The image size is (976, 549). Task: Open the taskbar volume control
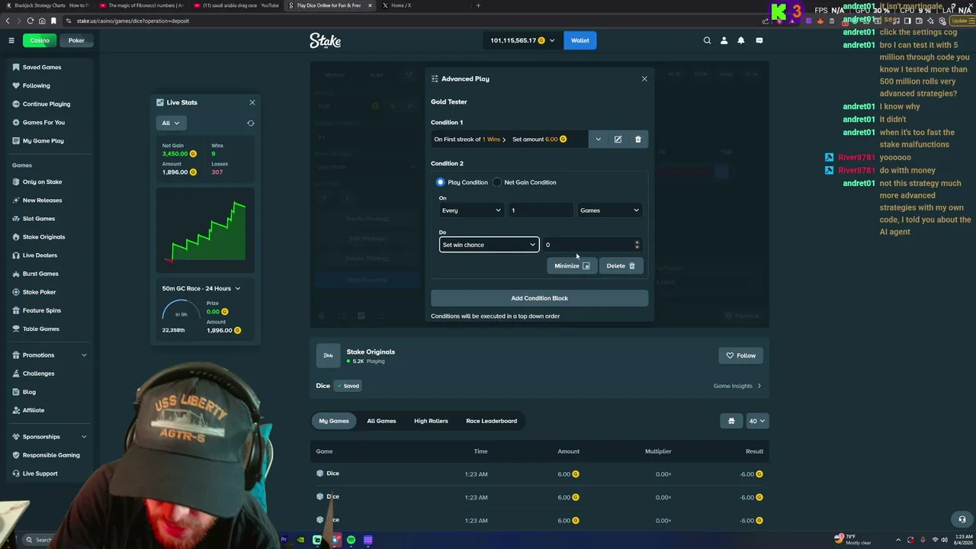(x=946, y=540)
